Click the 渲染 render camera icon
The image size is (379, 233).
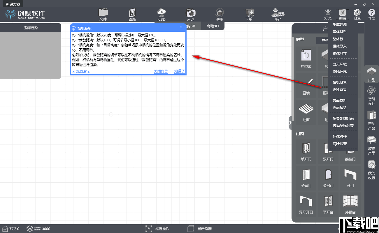[191, 15]
